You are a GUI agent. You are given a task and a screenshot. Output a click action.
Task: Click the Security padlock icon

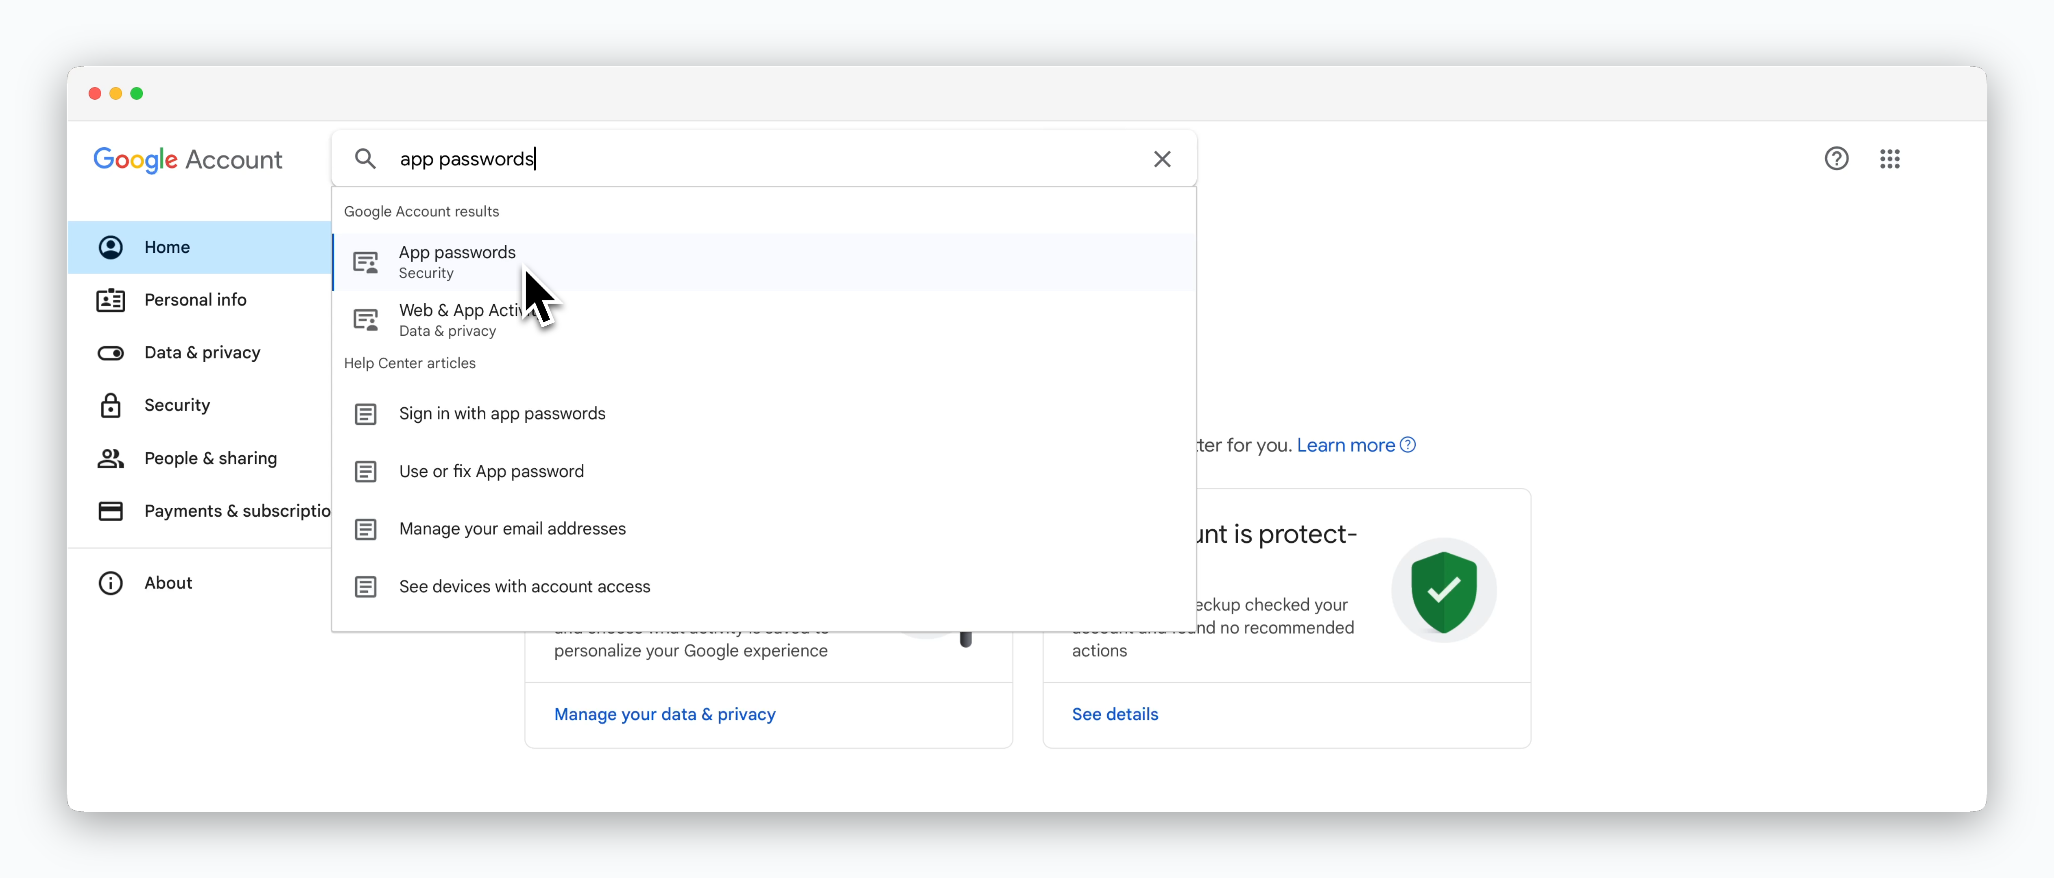pyautogui.click(x=111, y=405)
